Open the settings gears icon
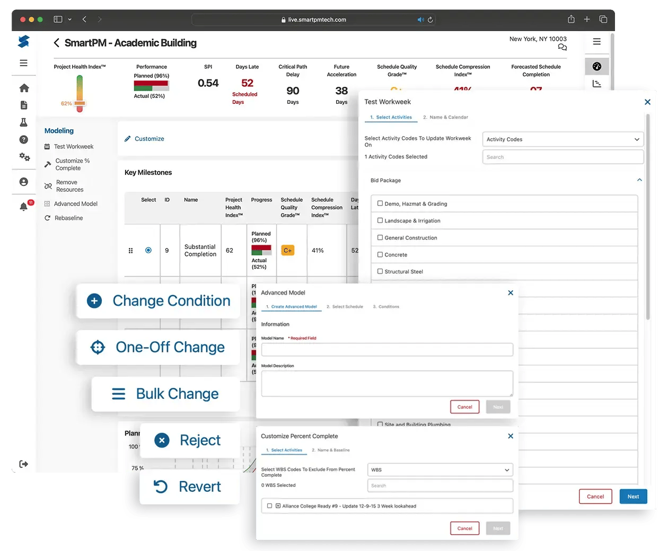Image resolution: width=668 pixels, height=551 pixels. (24, 157)
